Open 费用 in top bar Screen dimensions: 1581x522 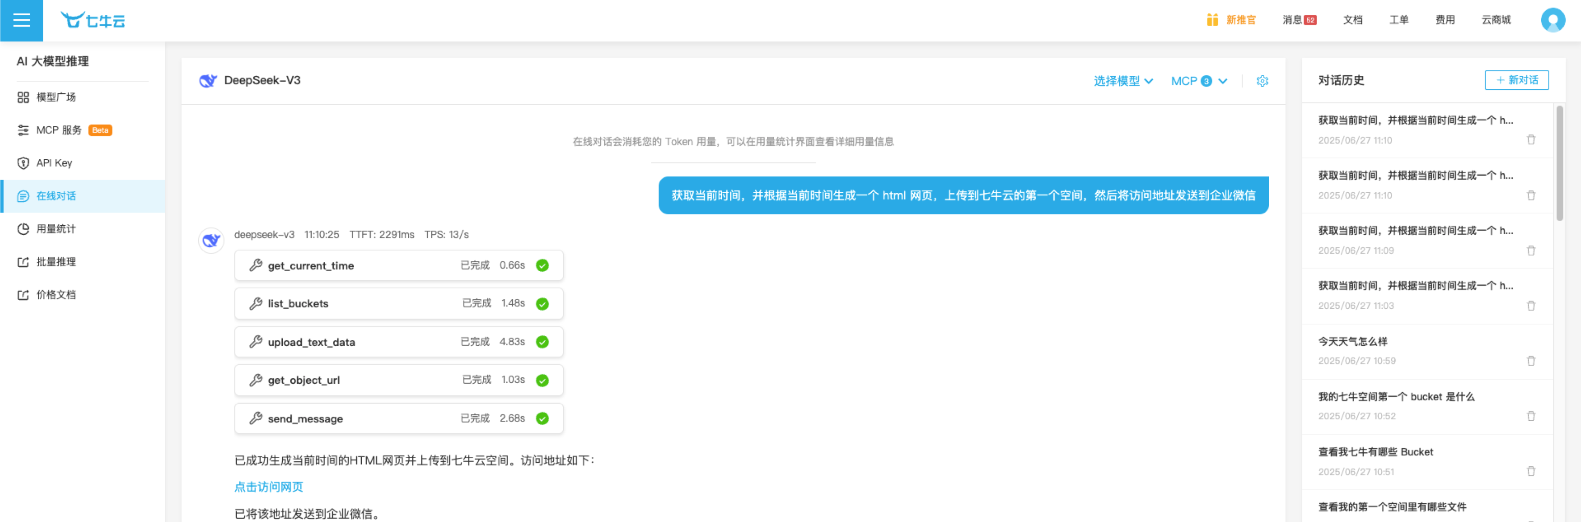[x=1445, y=20]
